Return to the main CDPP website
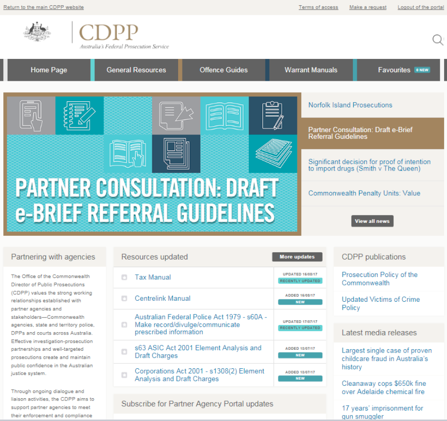447x421 pixels. 44,7
